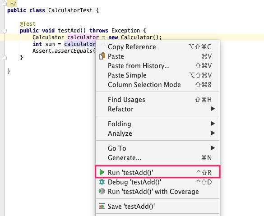
Task: Expand the Analyze submenu arrow
Action: click(x=213, y=133)
